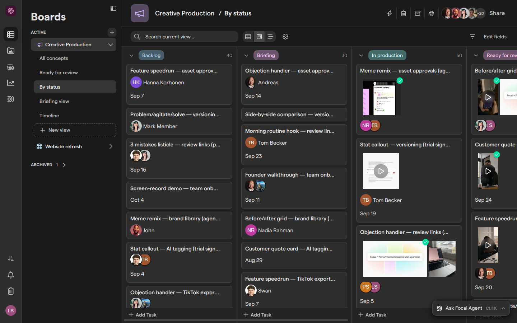This screenshot has width=517, height=323.
Task: Switch to board layout view
Action: click(259, 37)
